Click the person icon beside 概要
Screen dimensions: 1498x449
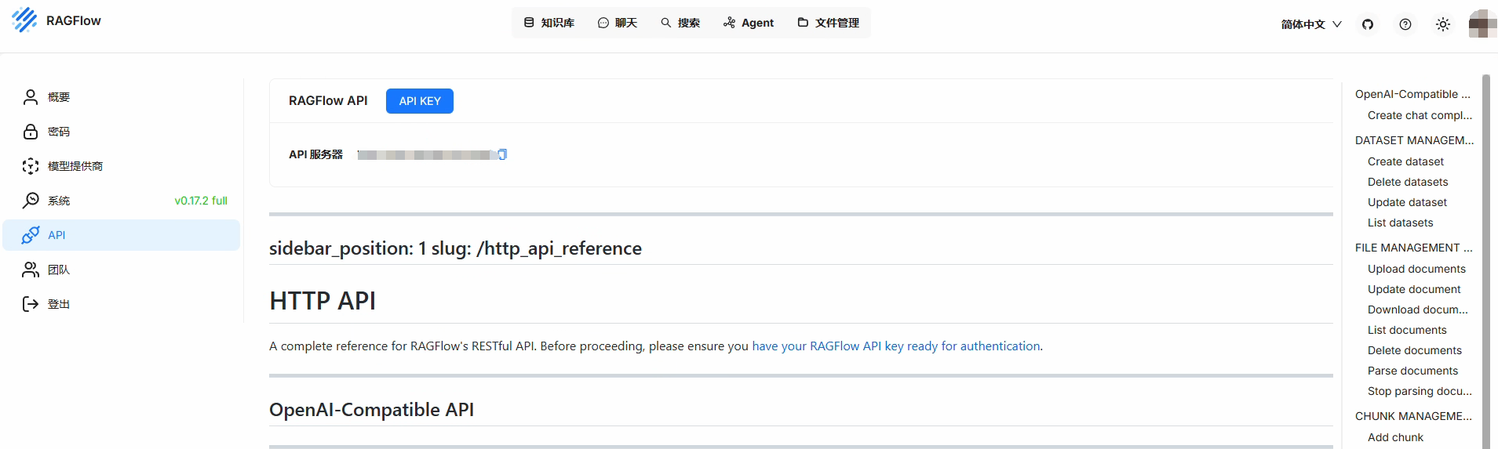pos(31,97)
